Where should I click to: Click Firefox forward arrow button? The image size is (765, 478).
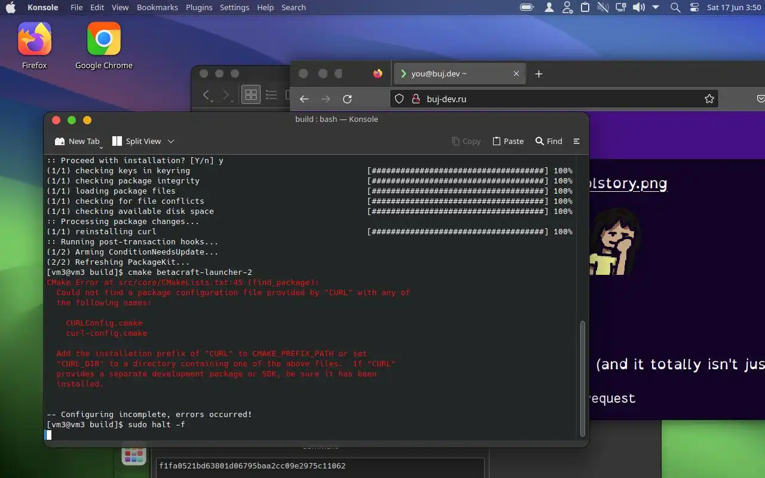click(326, 99)
